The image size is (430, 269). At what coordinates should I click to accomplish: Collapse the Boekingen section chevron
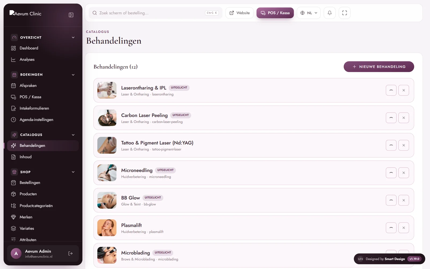coord(73,75)
